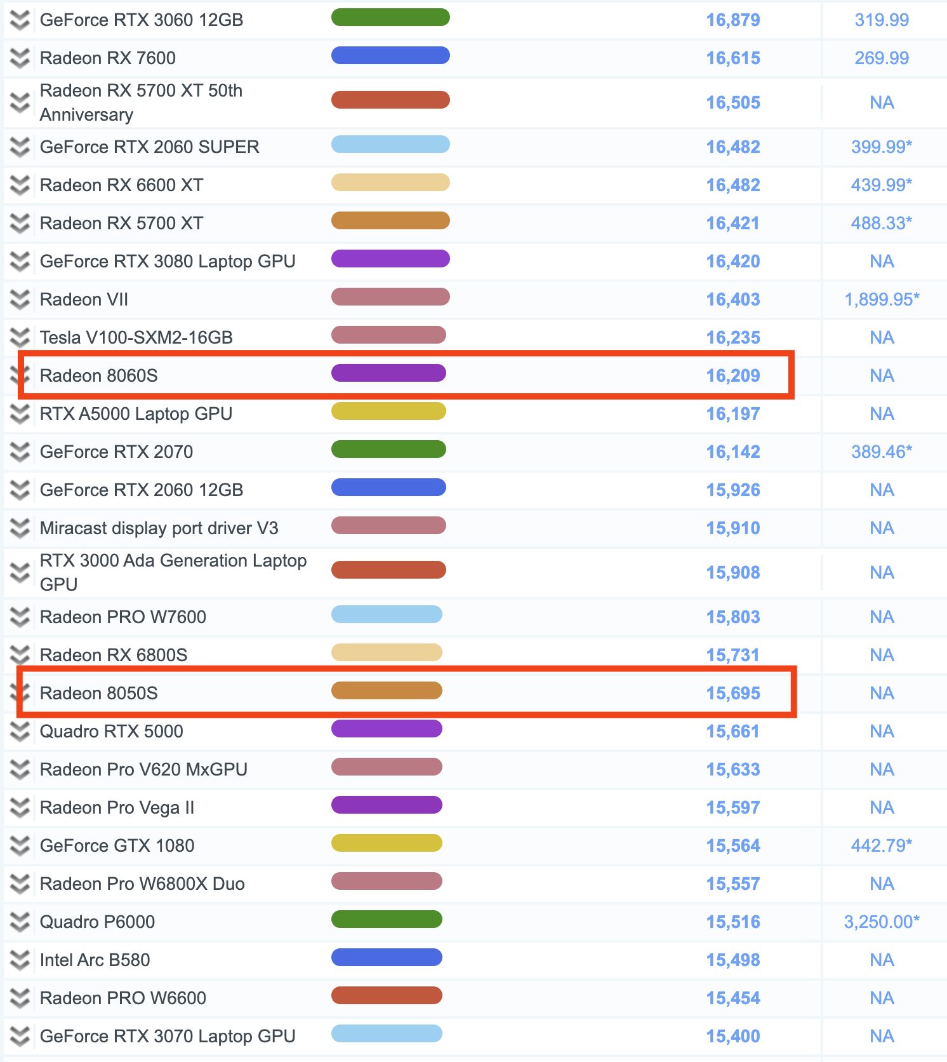Click the 16,879 score for RTX 3060

pyautogui.click(x=733, y=20)
